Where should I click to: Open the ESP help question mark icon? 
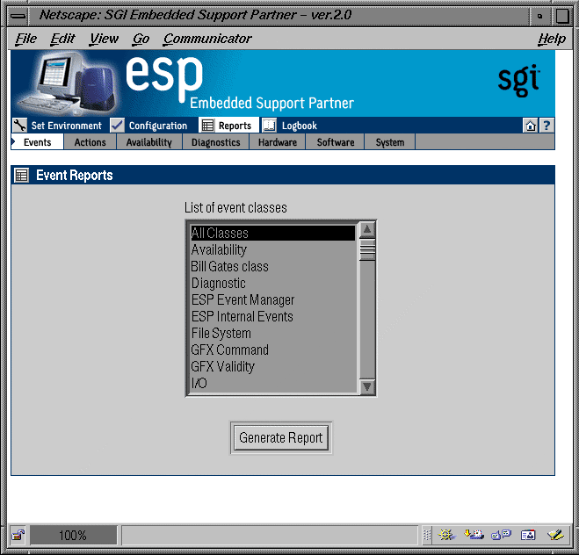click(x=546, y=126)
